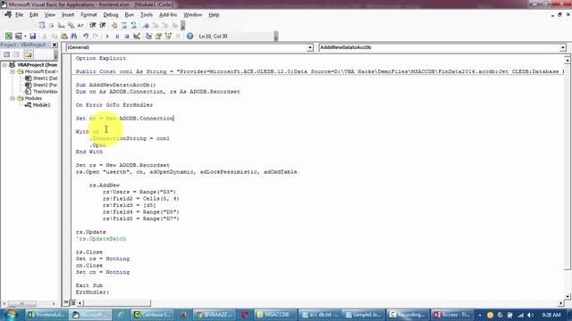Click Insert UserForm icon
The image size is (572, 321).
(18, 36)
